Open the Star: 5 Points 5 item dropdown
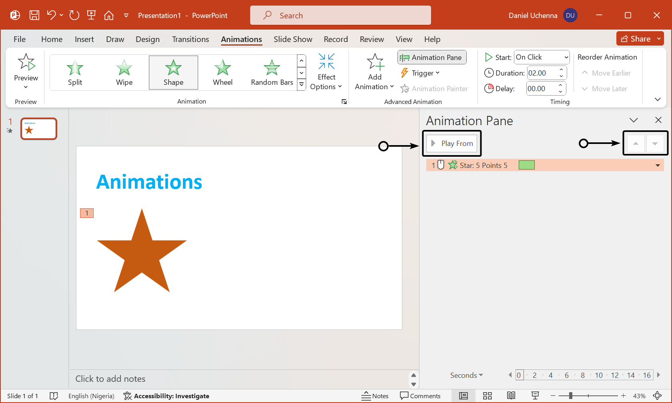Screen dimensions: 672x403 pos(658,166)
